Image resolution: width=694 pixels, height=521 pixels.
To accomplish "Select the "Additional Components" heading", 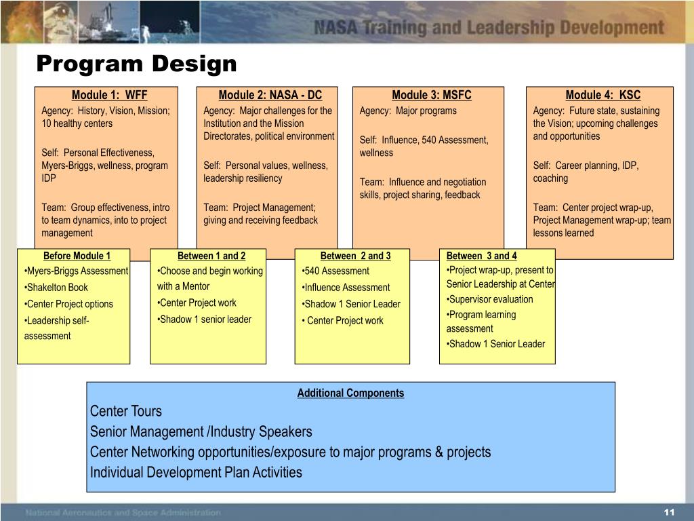I will coord(350,393).
